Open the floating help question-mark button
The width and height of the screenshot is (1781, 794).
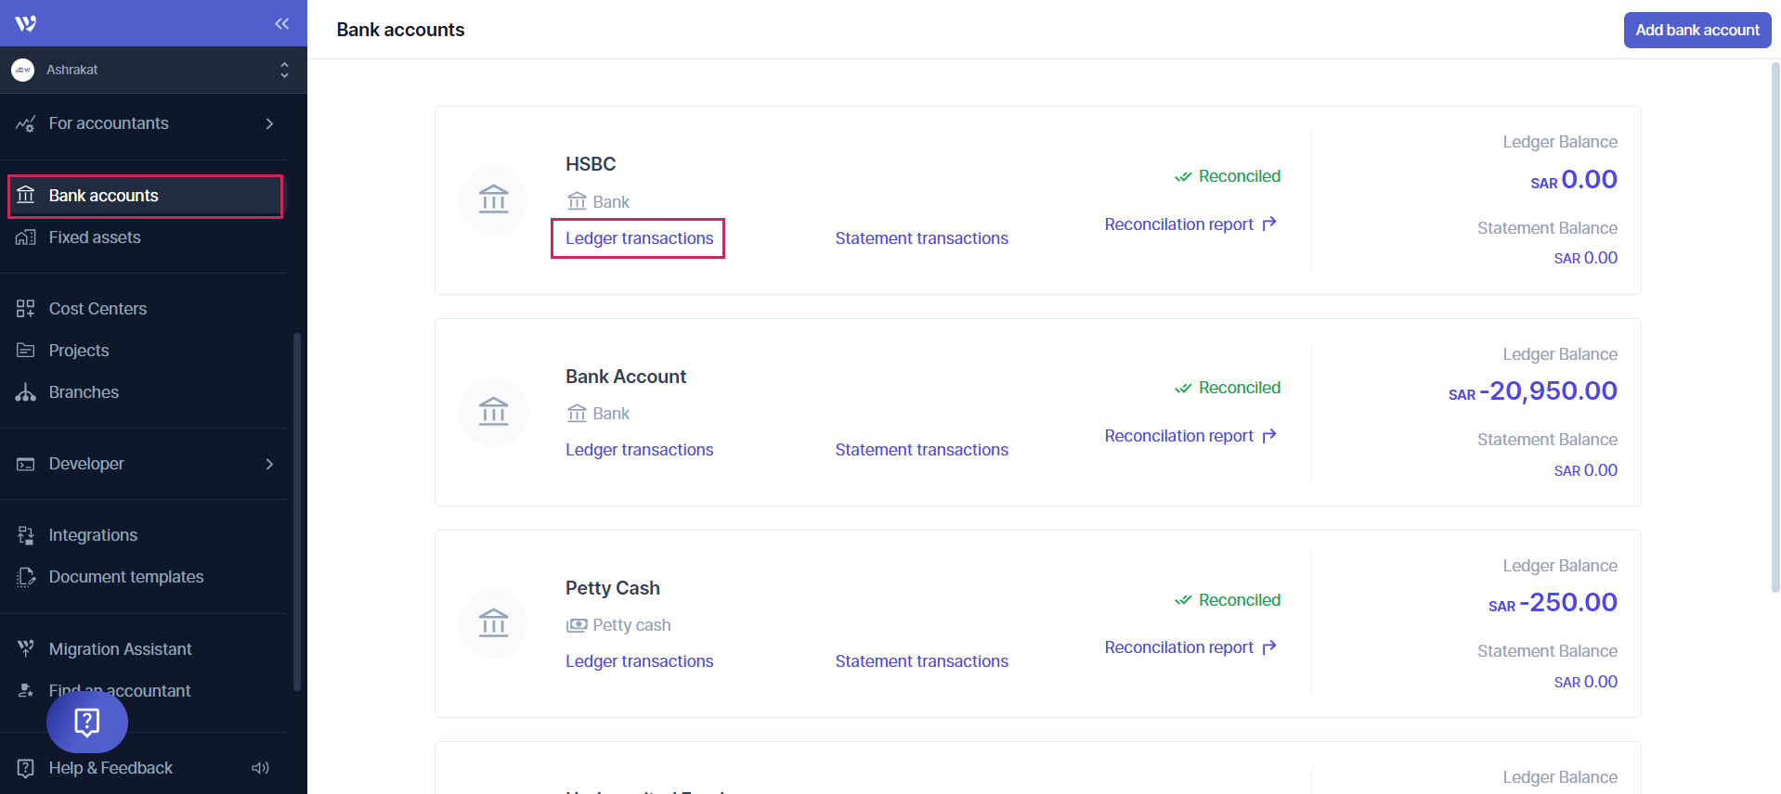coord(87,722)
